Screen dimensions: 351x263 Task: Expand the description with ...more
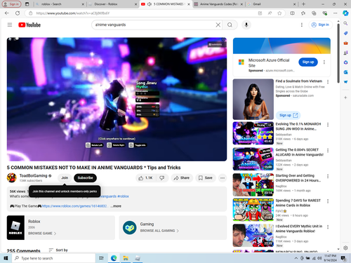pos(116,206)
